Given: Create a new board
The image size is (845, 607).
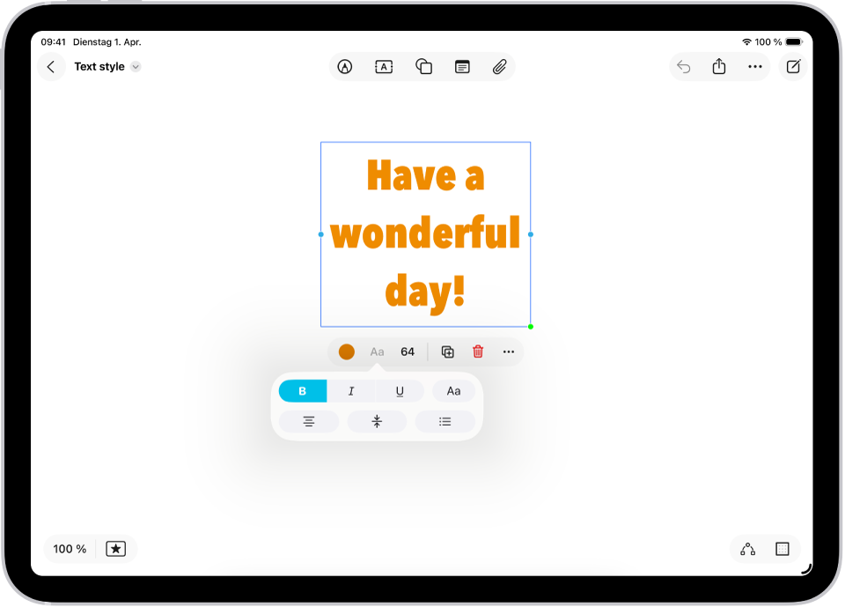Looking at the screenshot, I should point(793,66).
